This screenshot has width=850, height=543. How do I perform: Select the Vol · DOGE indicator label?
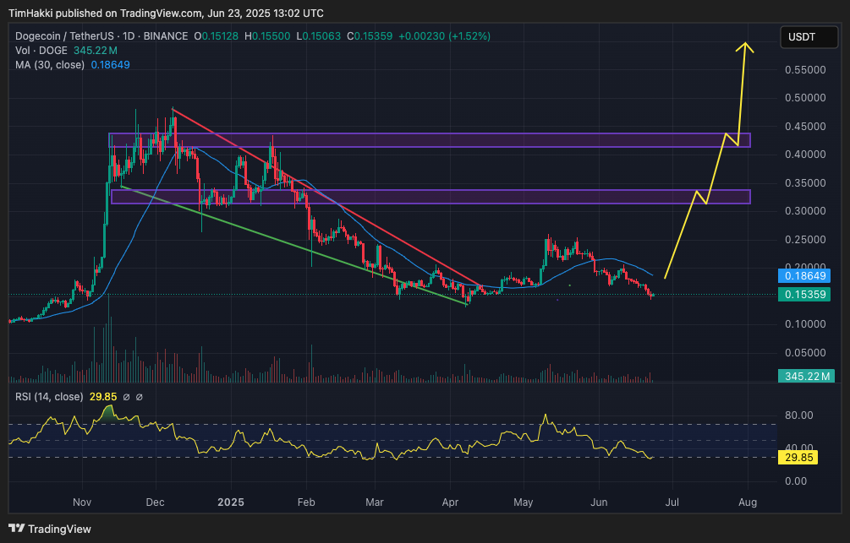click(x=41, y=51)
